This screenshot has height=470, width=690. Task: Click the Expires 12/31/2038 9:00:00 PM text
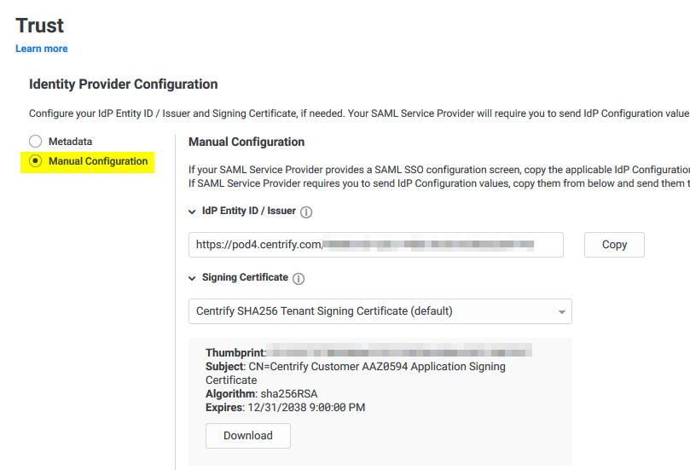point(285,408)
